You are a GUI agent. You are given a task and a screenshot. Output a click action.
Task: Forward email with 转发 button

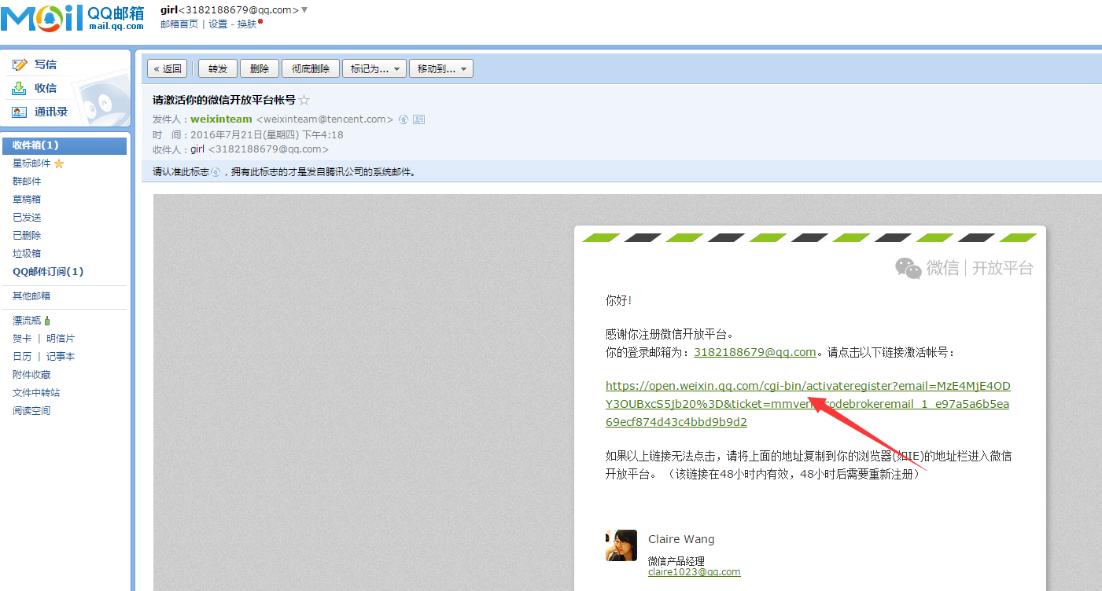(218, 69)
